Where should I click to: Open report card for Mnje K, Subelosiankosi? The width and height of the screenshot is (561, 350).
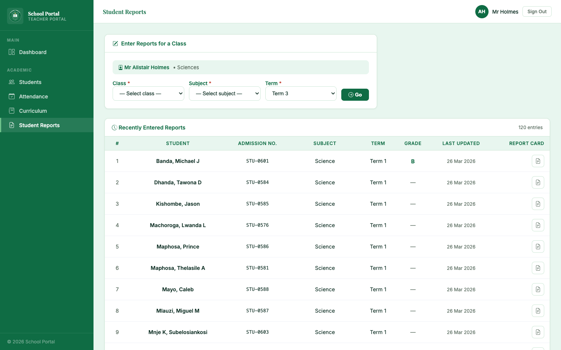pyautogui.click(x=538, y=332)
